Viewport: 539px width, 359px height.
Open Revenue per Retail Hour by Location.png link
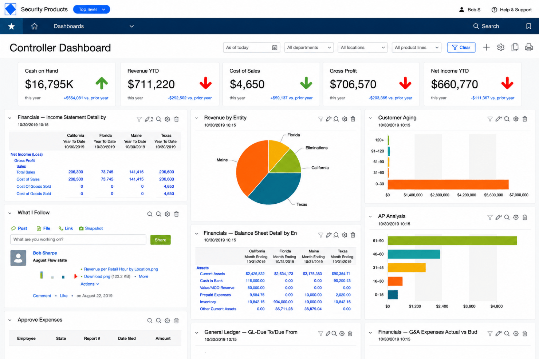(121, 269)
